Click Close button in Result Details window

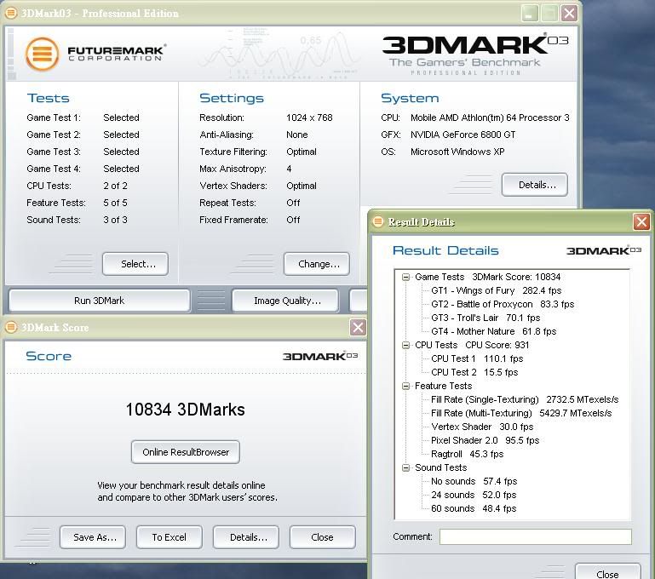pyautogui.click(x=607, y=572)
